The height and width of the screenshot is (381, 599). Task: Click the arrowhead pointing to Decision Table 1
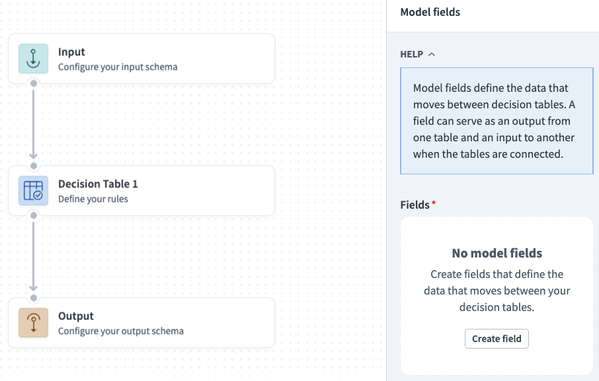click(x=34, y=157)
